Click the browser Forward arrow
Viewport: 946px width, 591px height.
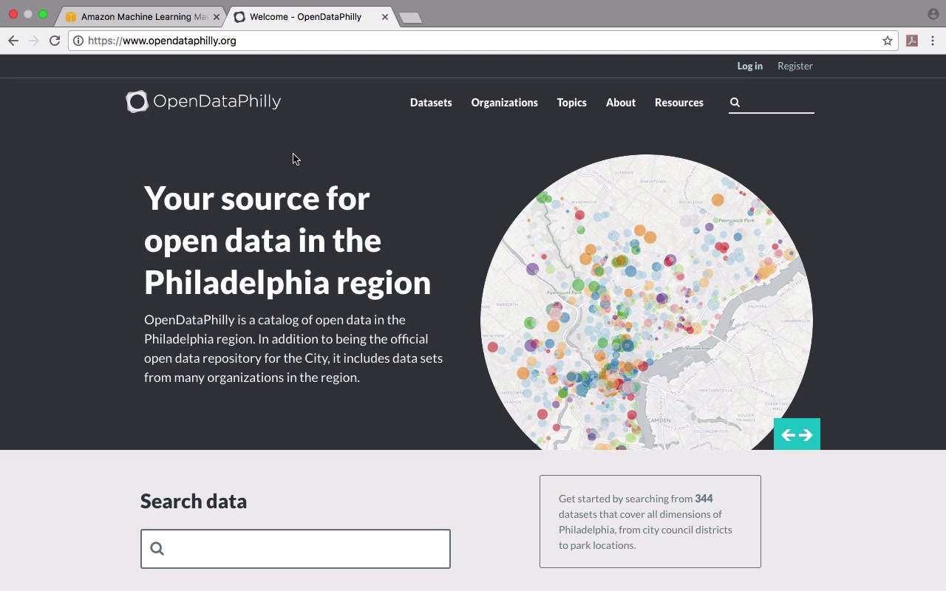(33, 41)
